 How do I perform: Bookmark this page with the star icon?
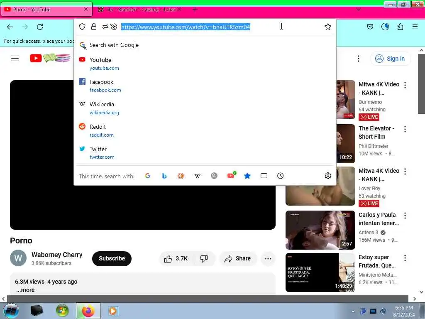[328, 27]
